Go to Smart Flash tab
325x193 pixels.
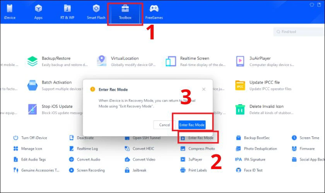click(x=96, y=12)
